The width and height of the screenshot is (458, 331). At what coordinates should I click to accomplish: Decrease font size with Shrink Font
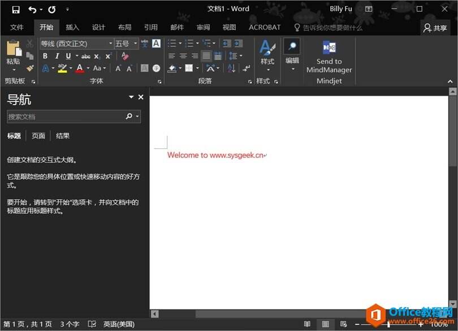pyautogui.click(x=129, y=68)
